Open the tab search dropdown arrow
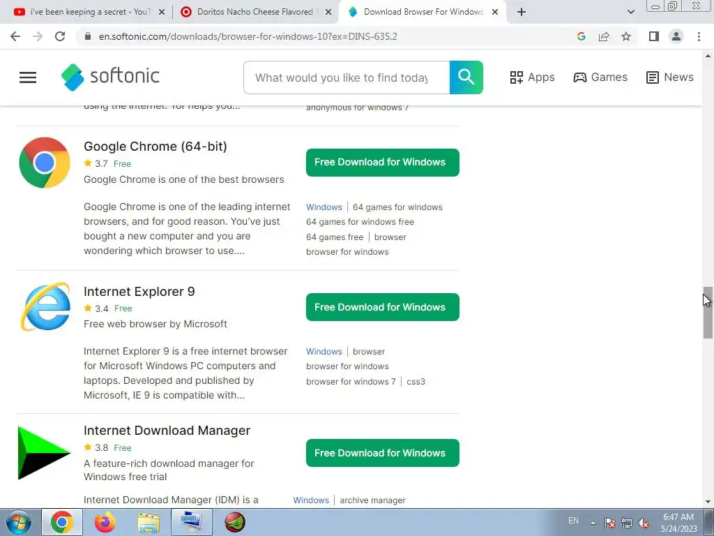This screenshot has width=714, height=536. pyautogui.click(x=630, y=12)
